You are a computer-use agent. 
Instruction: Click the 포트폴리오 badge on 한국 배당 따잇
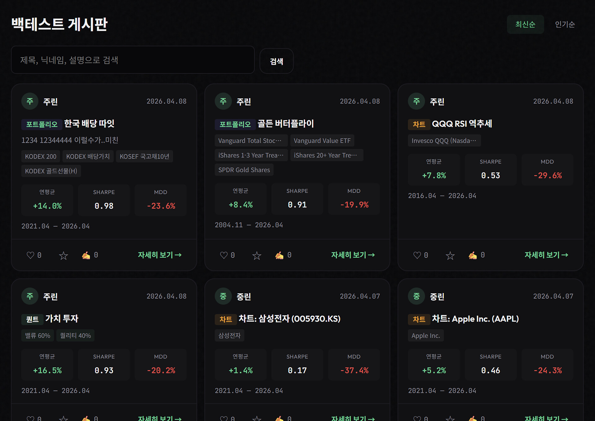click(42, 124)
